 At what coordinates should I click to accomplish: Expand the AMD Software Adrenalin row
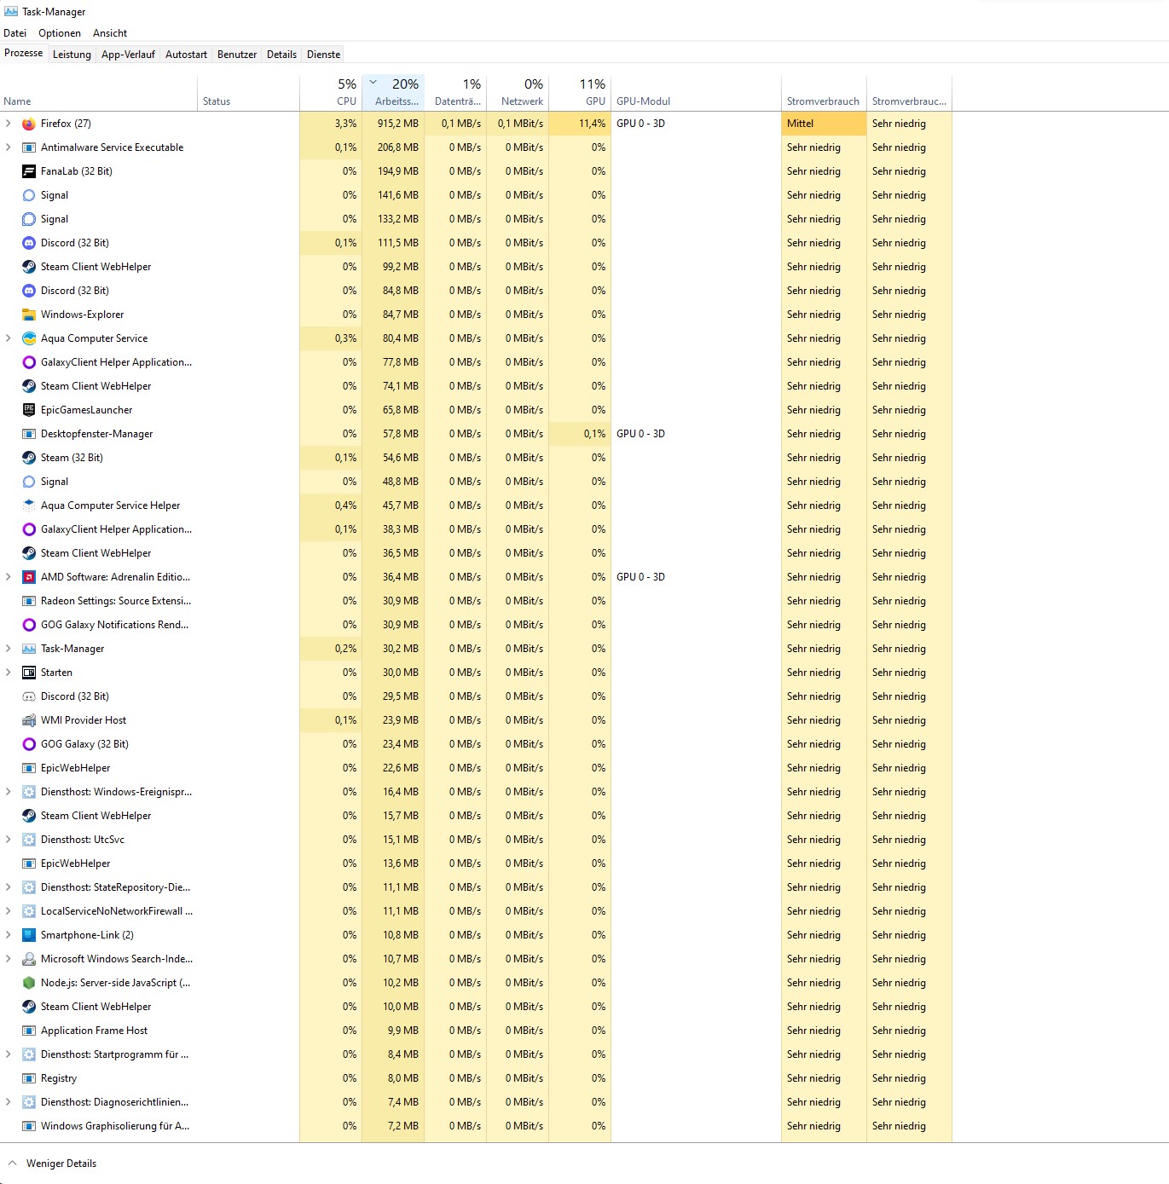9,577
